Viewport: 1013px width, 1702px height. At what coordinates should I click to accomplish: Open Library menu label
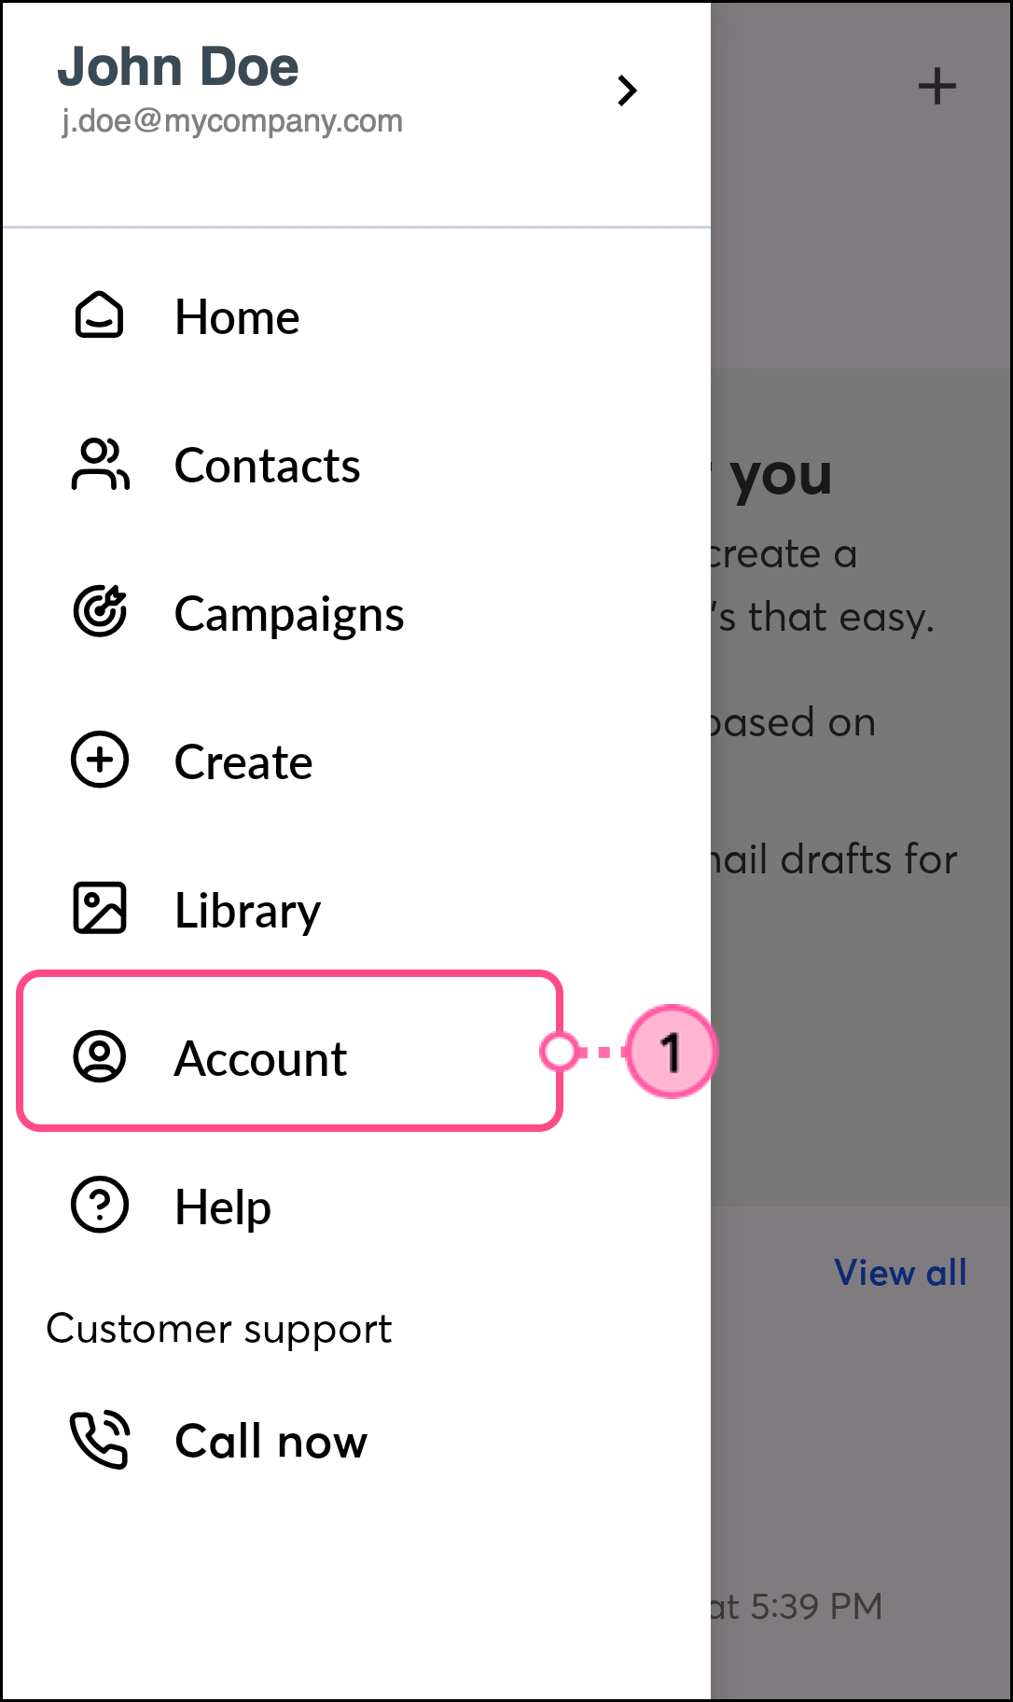coord(247,911)
